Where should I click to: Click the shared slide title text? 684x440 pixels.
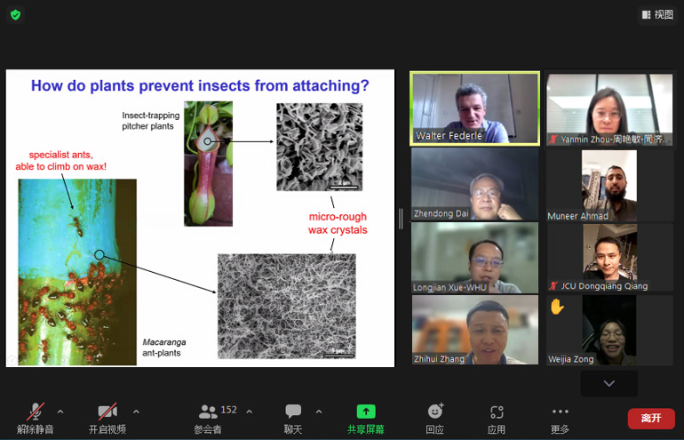coord(200,85)
